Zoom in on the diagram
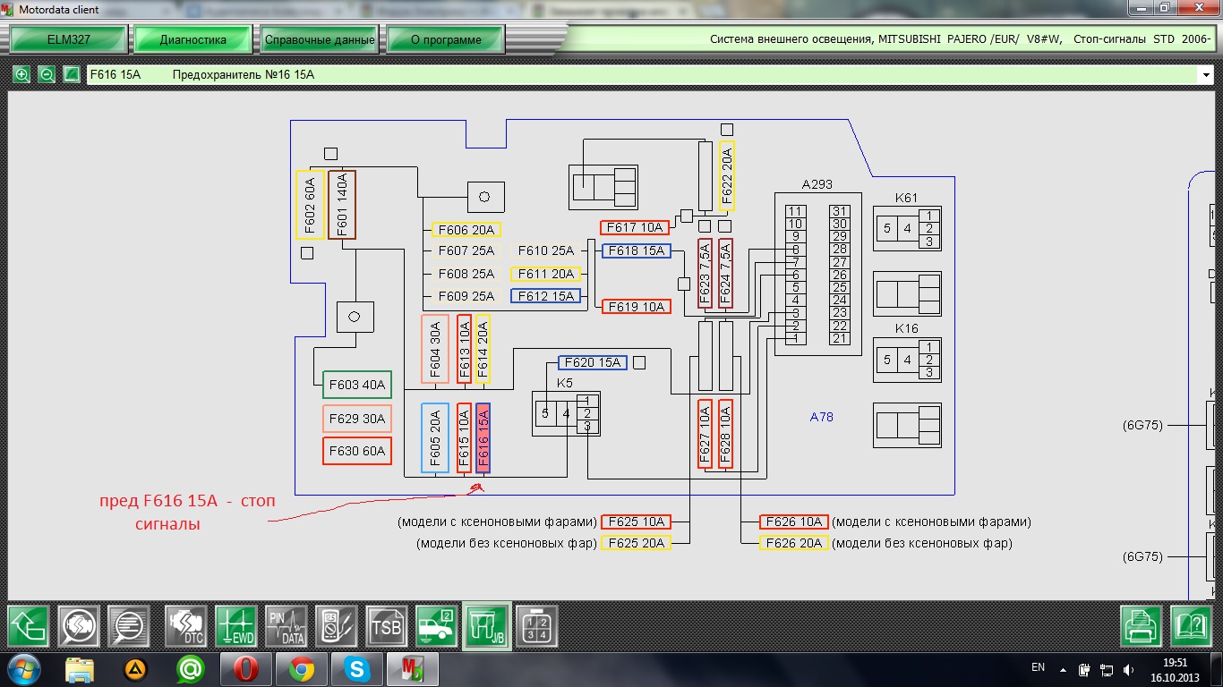 pyautogui.click(x=21, y=75)
